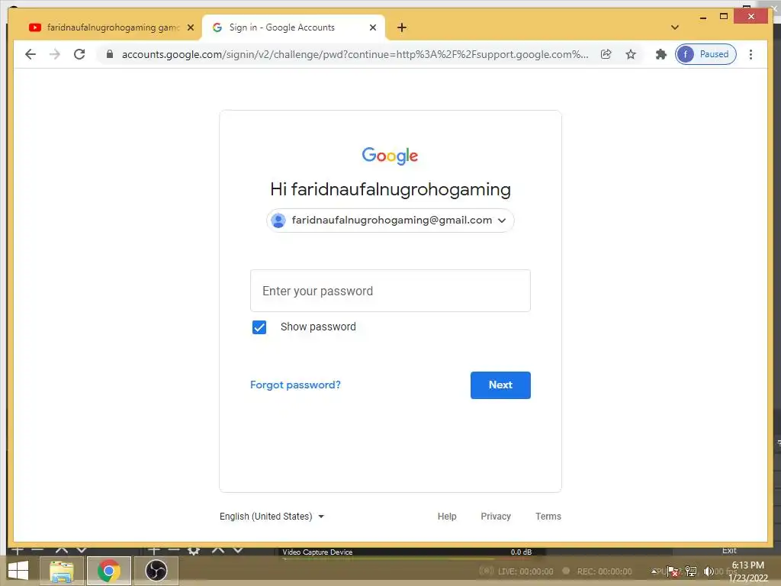The width and height of the screenshot is (781, 586).
Task: Expand the faridnaufalnugrohogaming@gmail.com account switcher
Action: (390, 221)
